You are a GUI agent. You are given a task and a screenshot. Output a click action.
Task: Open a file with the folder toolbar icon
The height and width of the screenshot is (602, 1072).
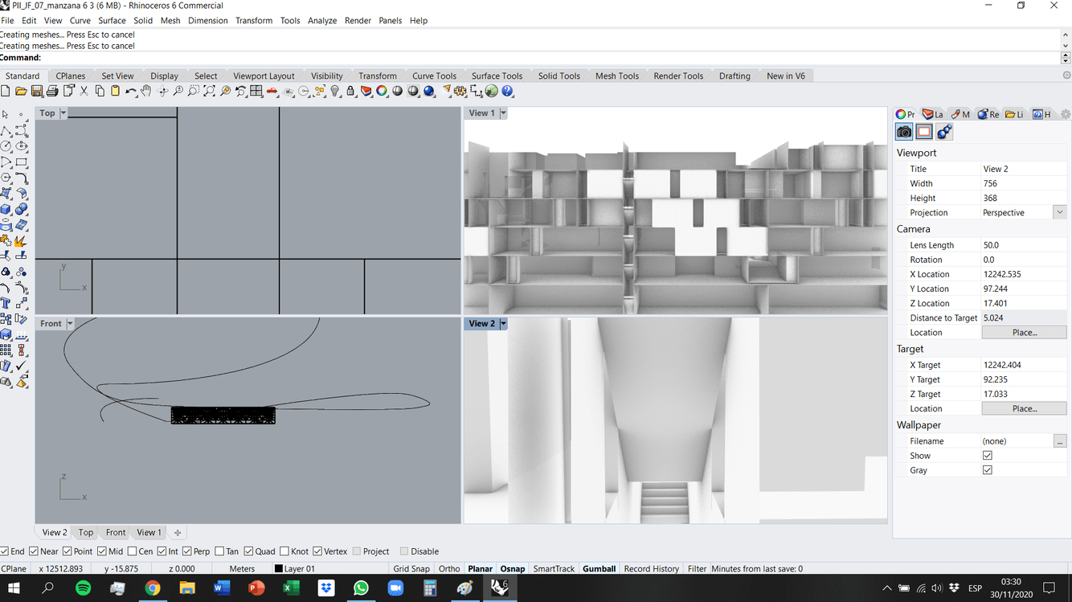pos(21,91)
